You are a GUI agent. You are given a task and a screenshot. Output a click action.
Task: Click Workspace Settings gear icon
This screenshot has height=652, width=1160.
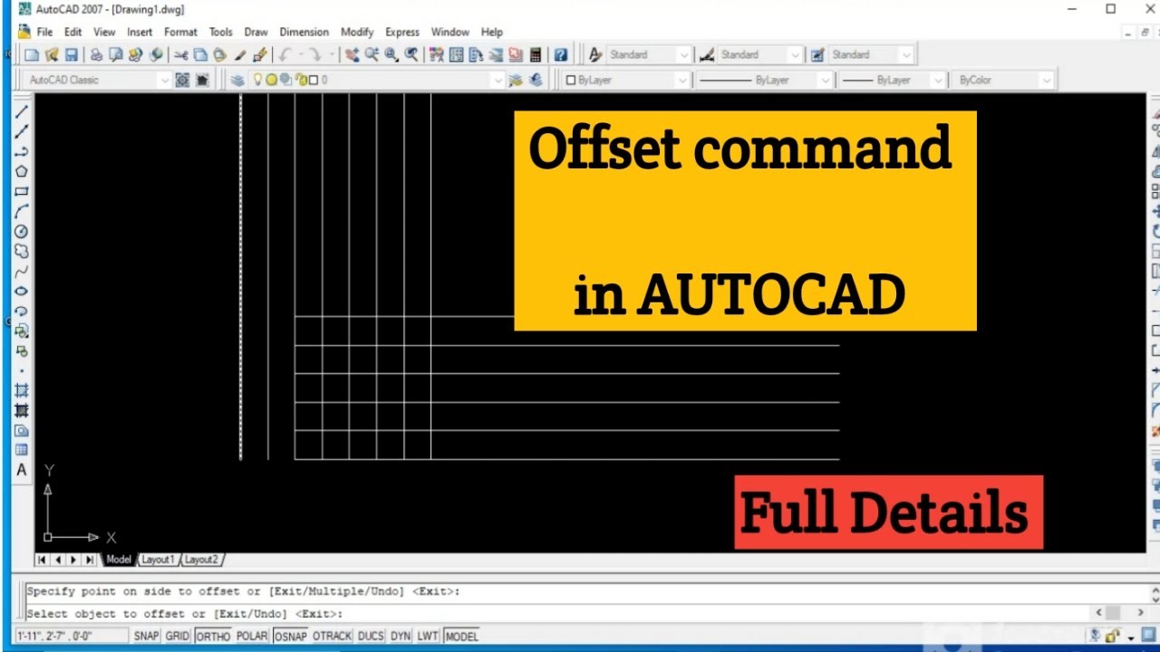[182, 80]
